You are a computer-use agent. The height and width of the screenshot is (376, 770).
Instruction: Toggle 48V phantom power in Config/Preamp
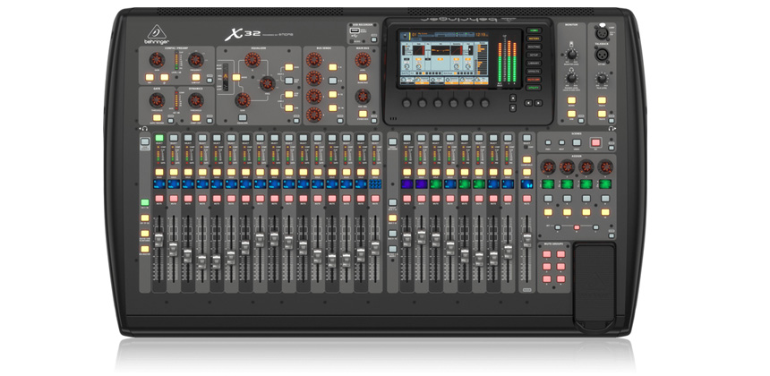pyautogui.click(x=150, y=77)
